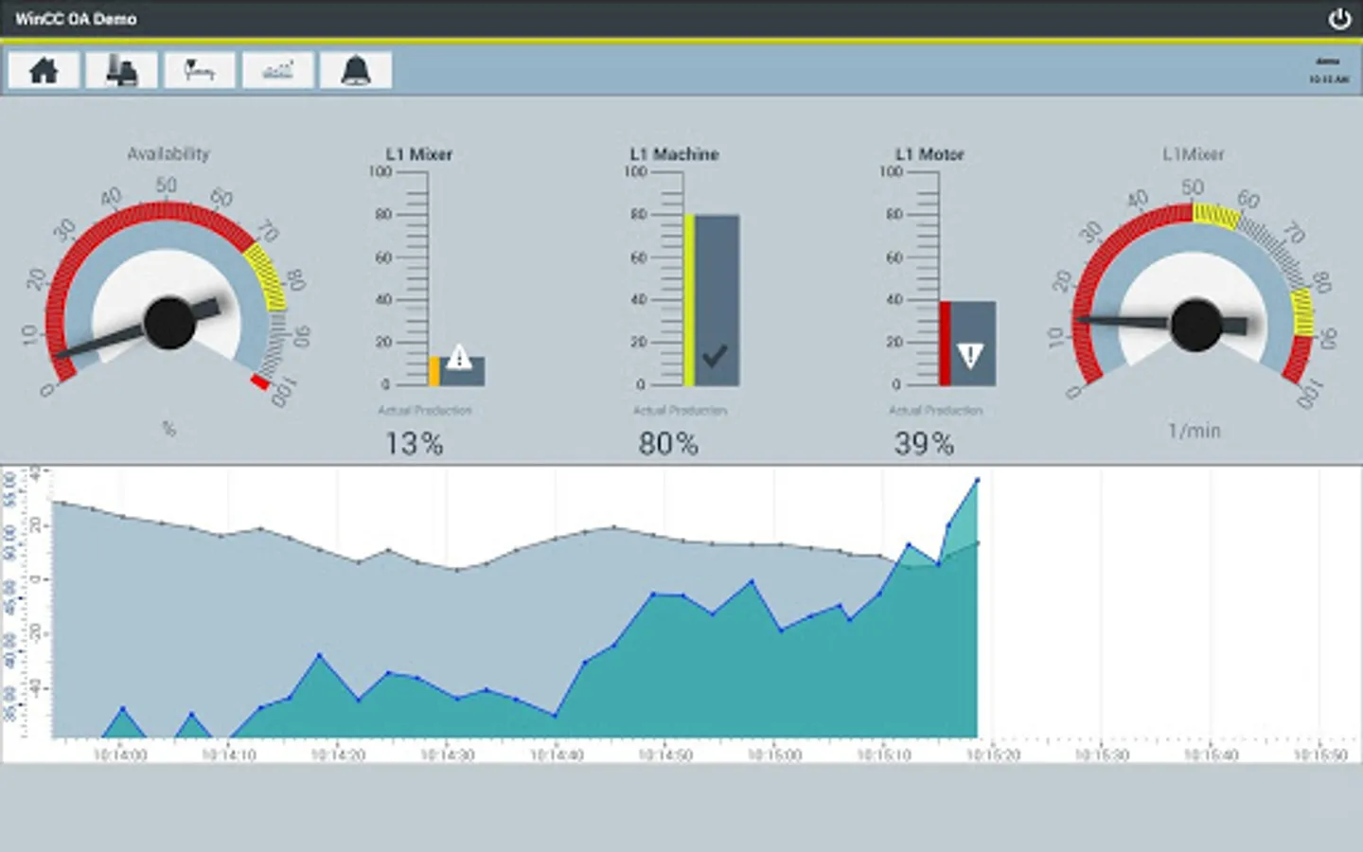The height and width of the screenshot is (852, 1363).
Task: Select the 10:15:00 time axis label
Action: pos(774,754)
